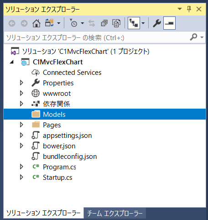Select the appsettings.json file
This screenshot has width=208, height=220.
(x=68, y=136)
